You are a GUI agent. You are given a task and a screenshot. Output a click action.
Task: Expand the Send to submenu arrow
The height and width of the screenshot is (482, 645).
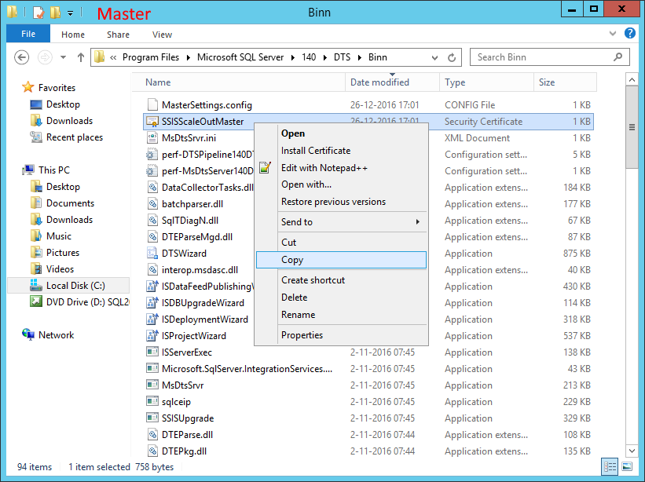click(x=419, y=221)
